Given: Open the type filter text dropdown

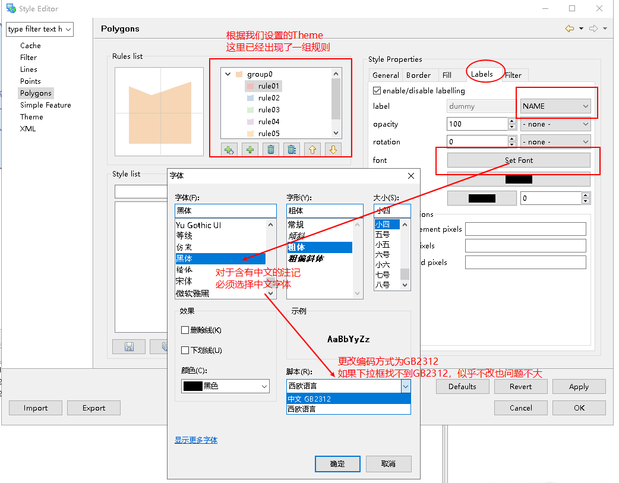Looking at the screenshot, I should tap(68, 29).
